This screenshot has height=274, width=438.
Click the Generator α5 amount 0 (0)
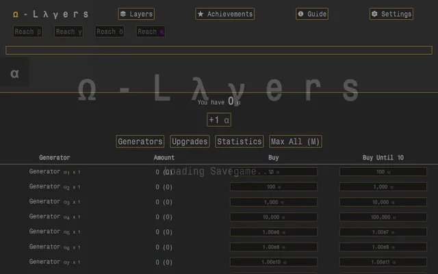tap(164, 232)
